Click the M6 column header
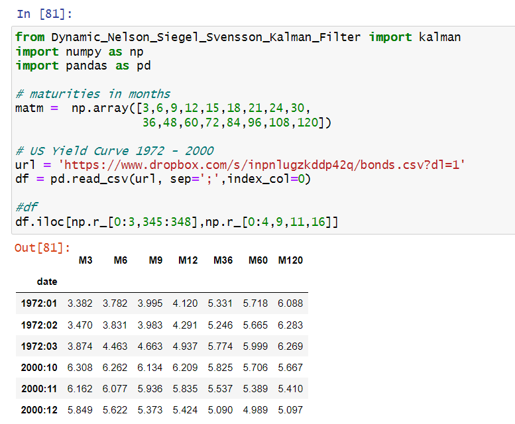 120,260
